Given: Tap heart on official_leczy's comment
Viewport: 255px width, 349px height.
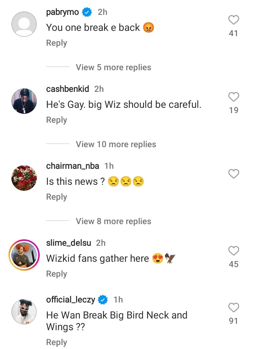Looking at the screenshot, I should tap(233, 308).
